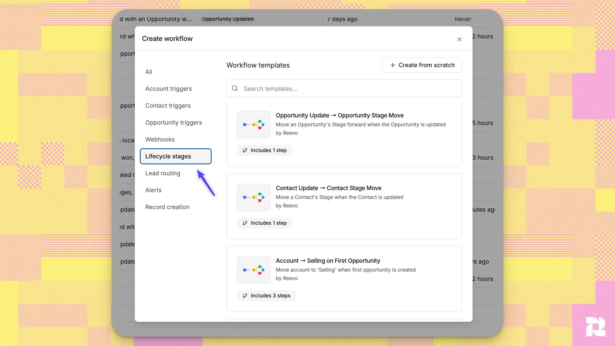The height and width of the screenshot is (346, 615).
Task: Focus the Search templates field
Action: click(x=344, y=89)
